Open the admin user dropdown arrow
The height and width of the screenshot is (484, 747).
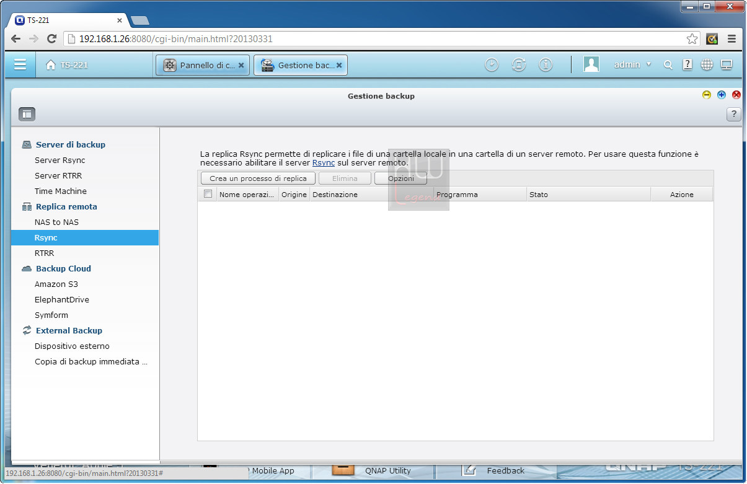[x=649, y=64]
